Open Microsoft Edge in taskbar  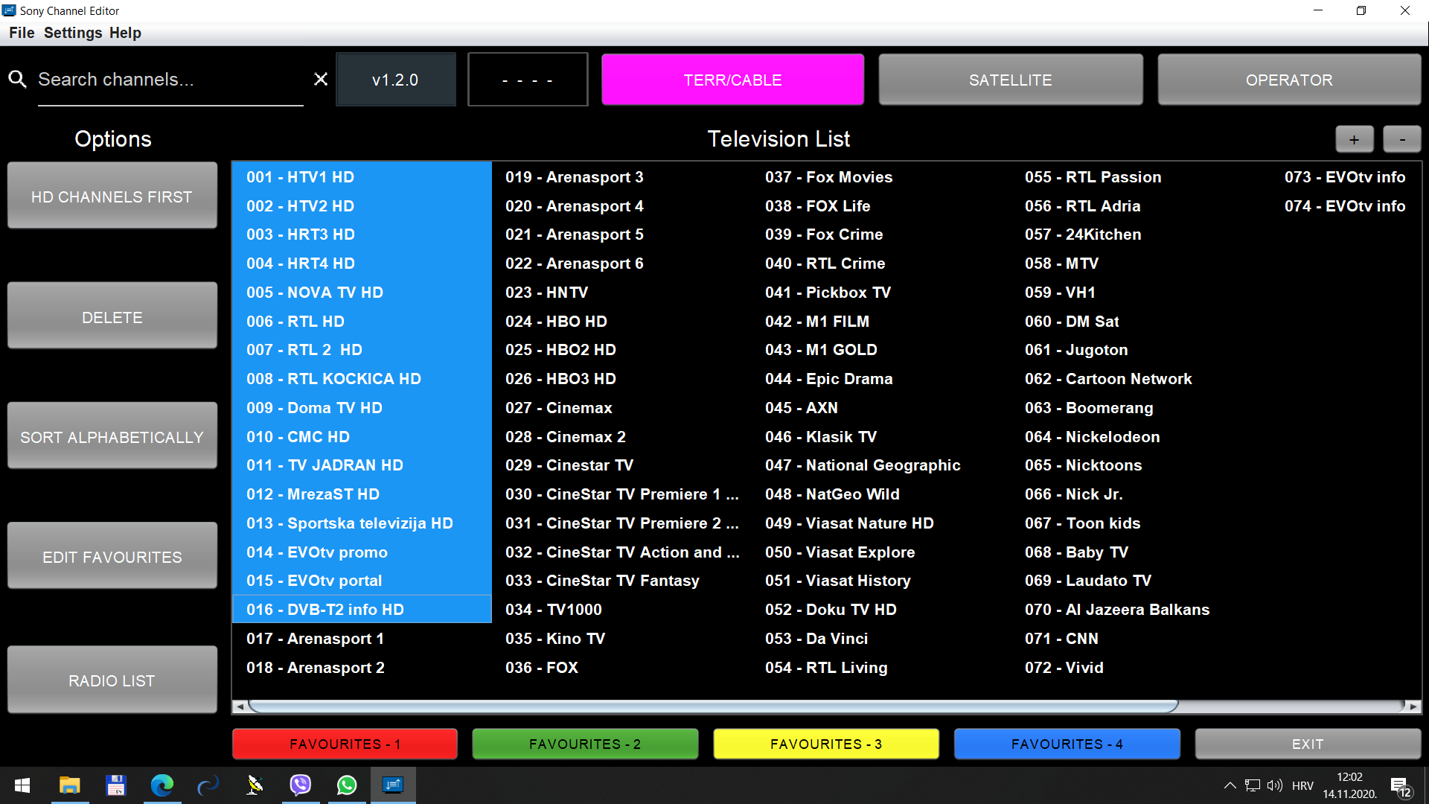pyautogui.click(x=162, y=785)
